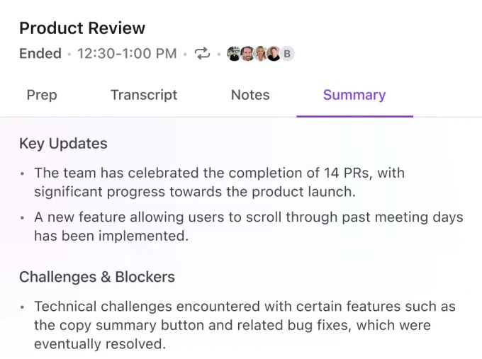
Task: Click the bullet marker beside the 14 PRs update
Action: [x=23, y=173]
